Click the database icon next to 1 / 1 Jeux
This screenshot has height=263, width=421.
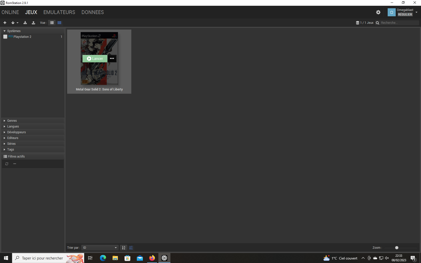[x=358, y=23]
